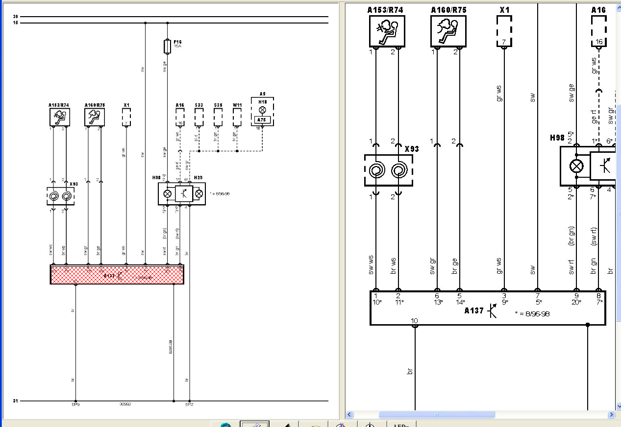
Task: Select the W11 connector box in overview
Action: (237, 117)
